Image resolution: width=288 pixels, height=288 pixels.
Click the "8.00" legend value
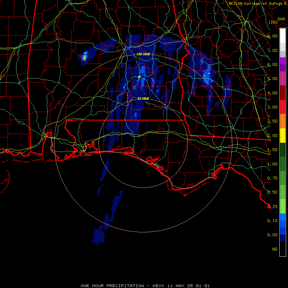click(x=272, y=36)
